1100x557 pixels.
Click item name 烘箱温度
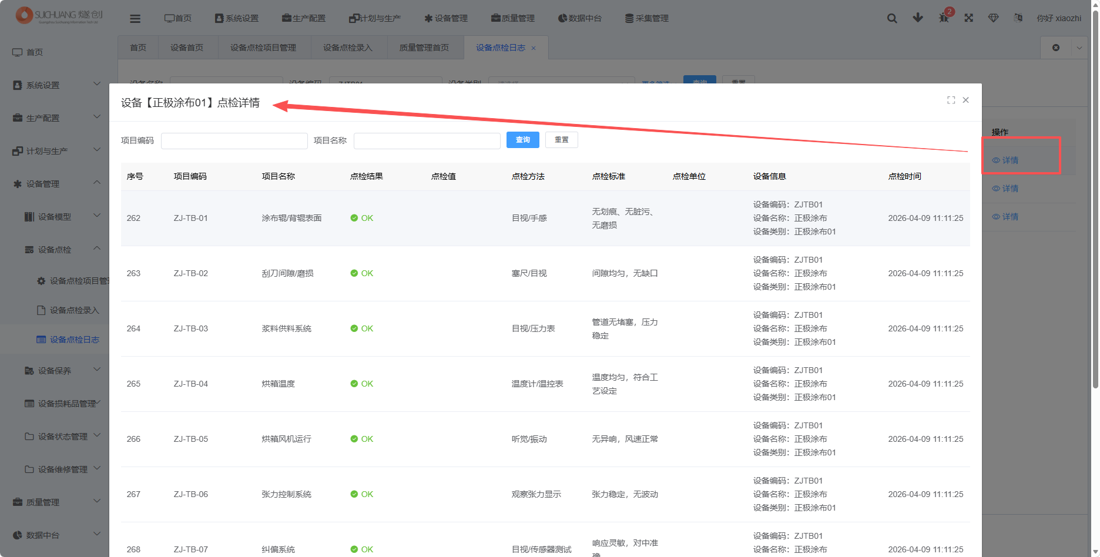(x=279, y=384)
